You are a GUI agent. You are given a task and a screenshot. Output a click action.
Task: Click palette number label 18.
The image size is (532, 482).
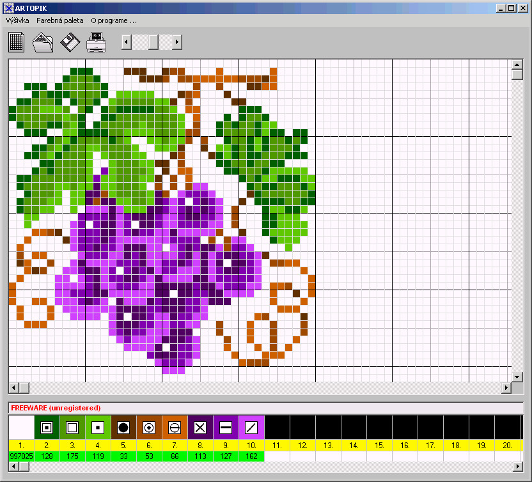pos(456,446)
